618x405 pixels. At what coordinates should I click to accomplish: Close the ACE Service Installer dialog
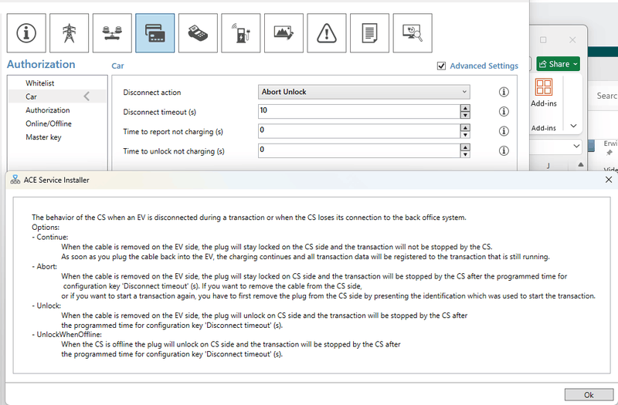pos(609,180)
